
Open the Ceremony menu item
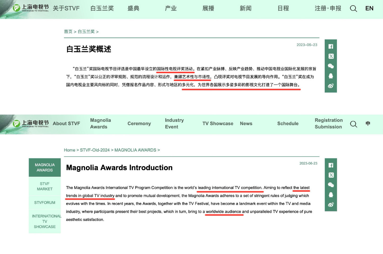(139, 124)
